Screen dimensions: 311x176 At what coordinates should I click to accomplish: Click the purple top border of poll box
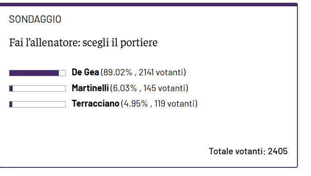149,5
